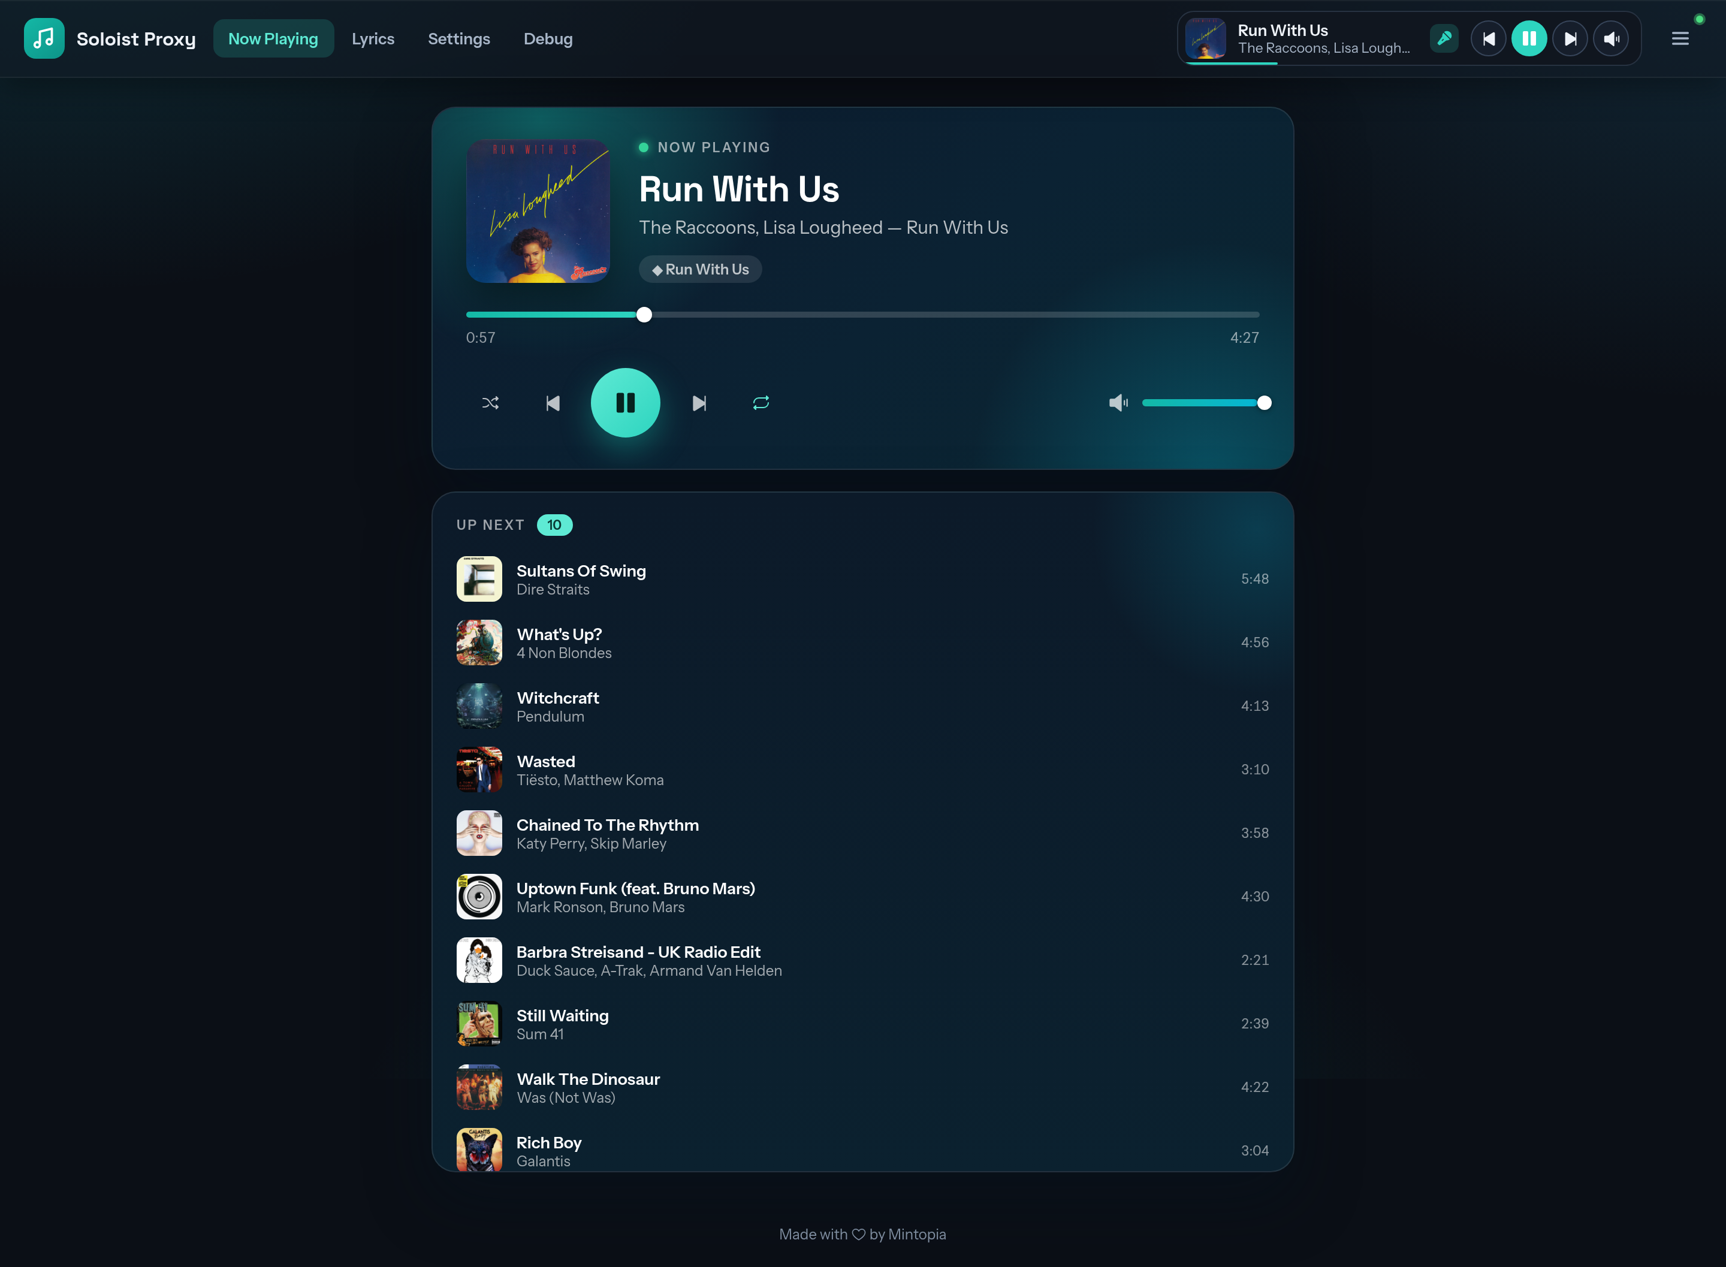Click the 4:27 total duration label
1726x1267 pixels.
tap(1245, 337)
